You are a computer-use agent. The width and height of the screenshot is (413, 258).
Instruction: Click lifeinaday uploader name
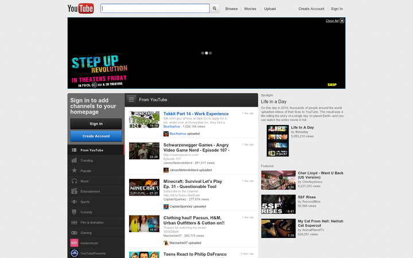(x=301, y=132)
